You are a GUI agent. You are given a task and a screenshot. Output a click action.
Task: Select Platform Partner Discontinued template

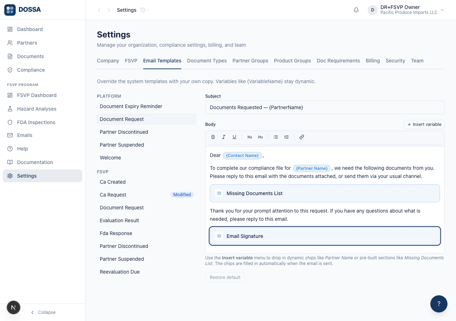[x=147, y=132]
